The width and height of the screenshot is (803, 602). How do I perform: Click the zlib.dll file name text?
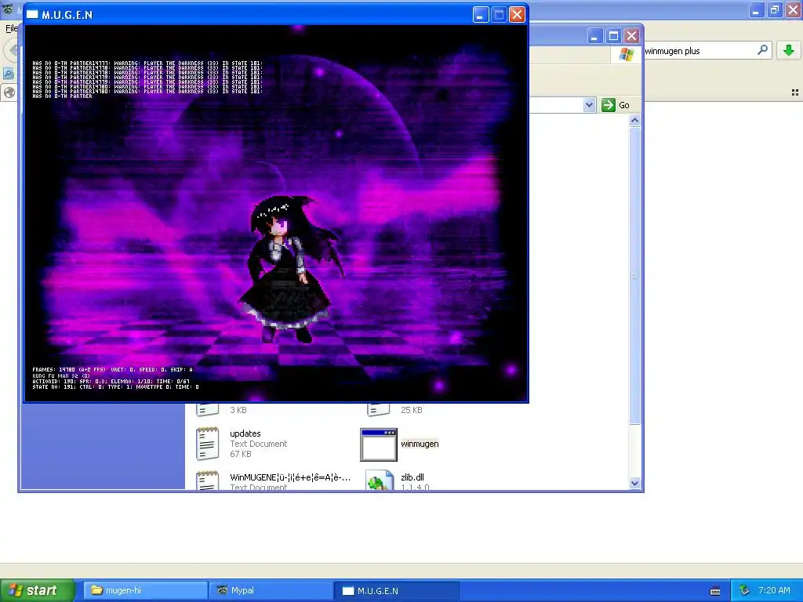coord(412,477)
